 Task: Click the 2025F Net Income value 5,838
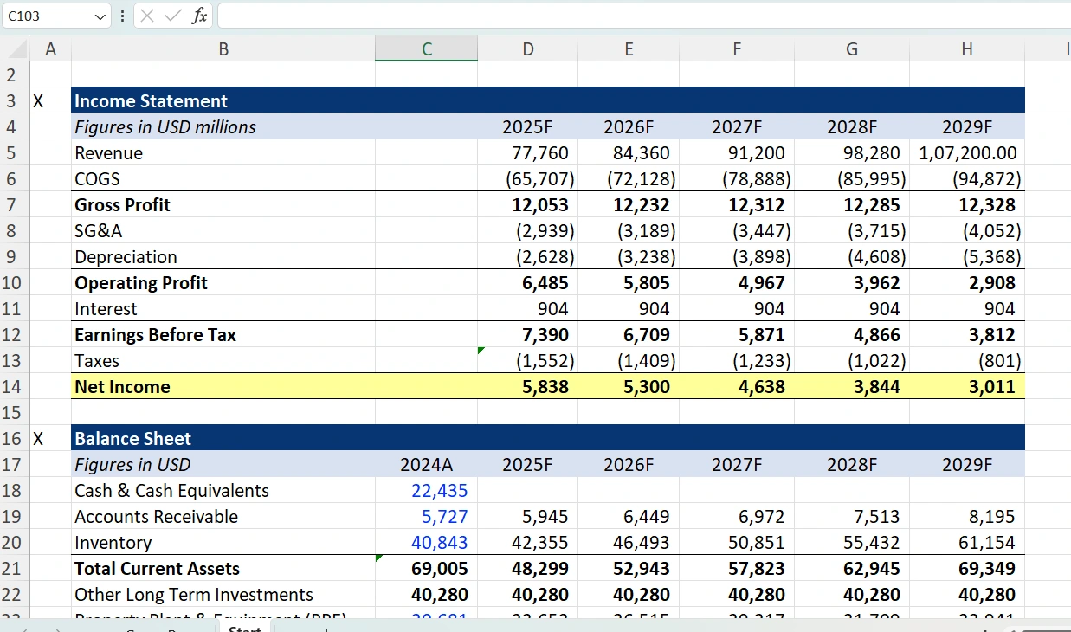pyautogui.click(x=545, y=387)
